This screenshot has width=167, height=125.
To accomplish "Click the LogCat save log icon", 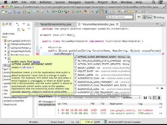I will (x=145, y=98).
